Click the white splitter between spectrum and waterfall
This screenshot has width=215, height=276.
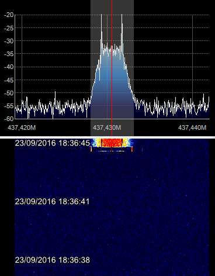tap(107, 137)
